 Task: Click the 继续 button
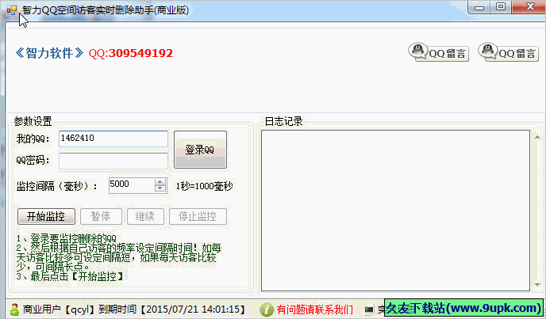[x=145, y=216]
